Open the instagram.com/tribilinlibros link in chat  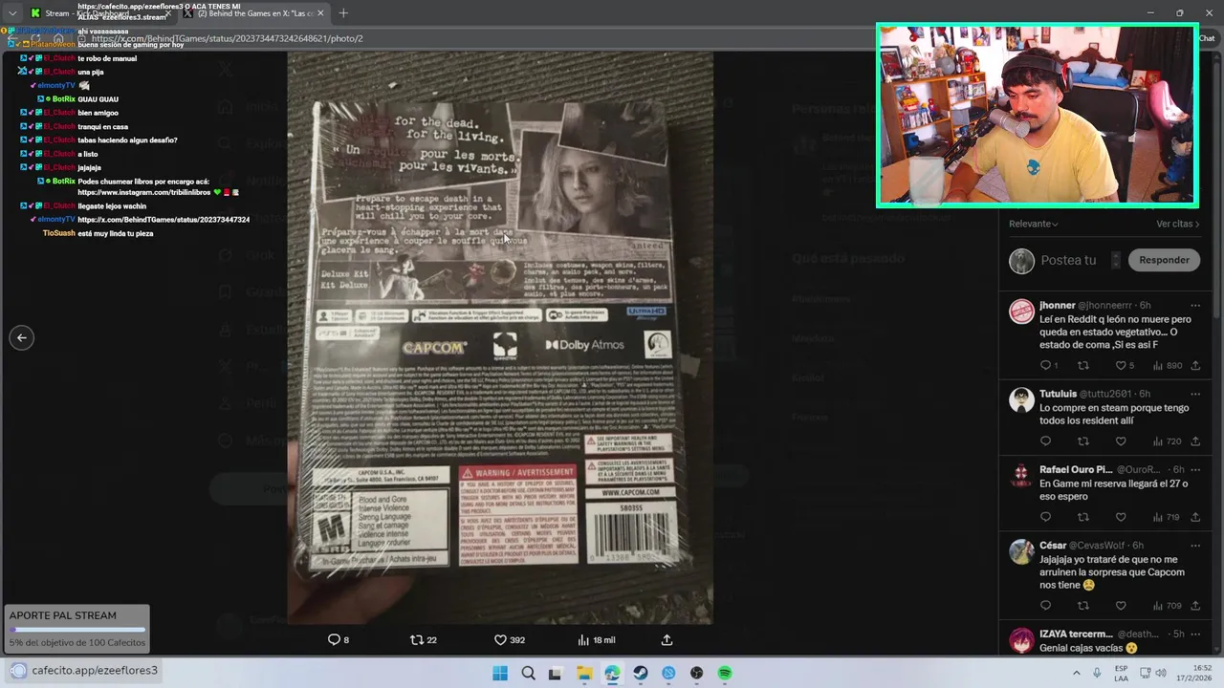click(x=143, y=192)
